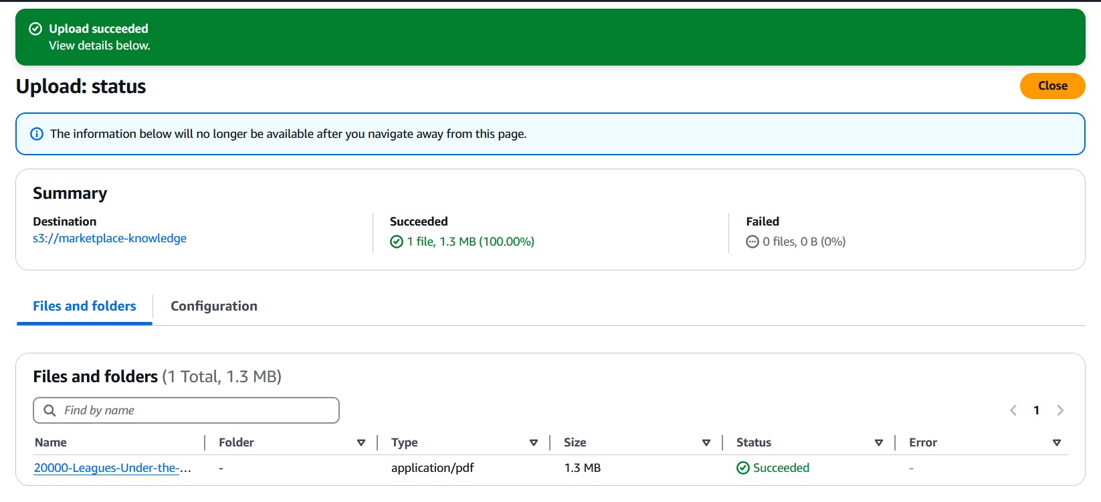Click the blue notice about information availability
Viewport: 1101px width, 502px height.
550,134
